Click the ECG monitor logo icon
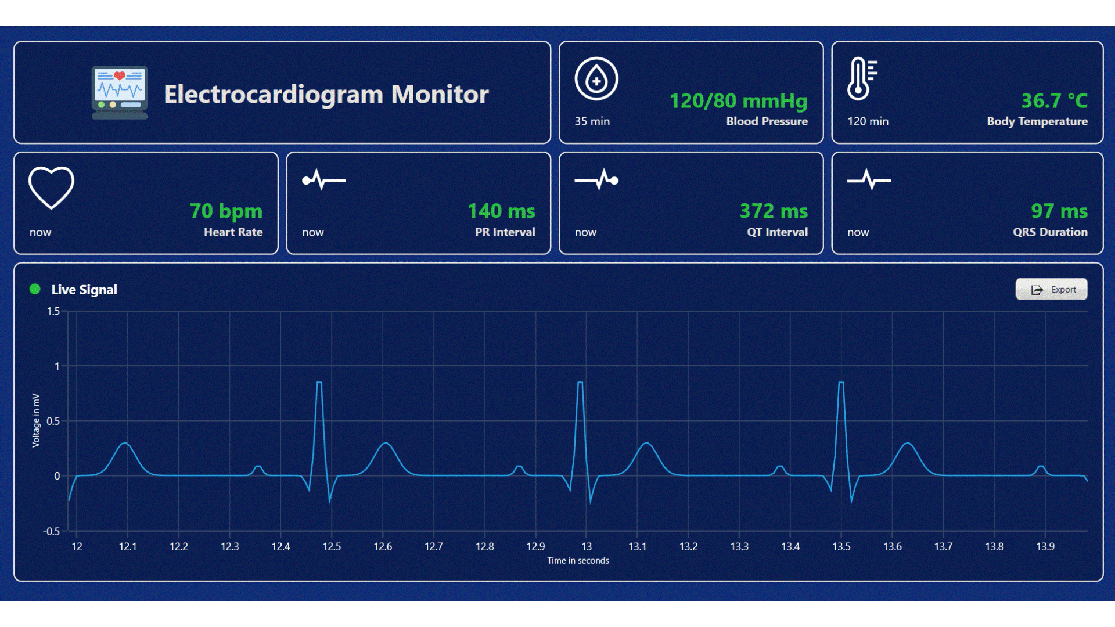Image resolution: width=1115 pixels, height=627 pixels. 120,92
